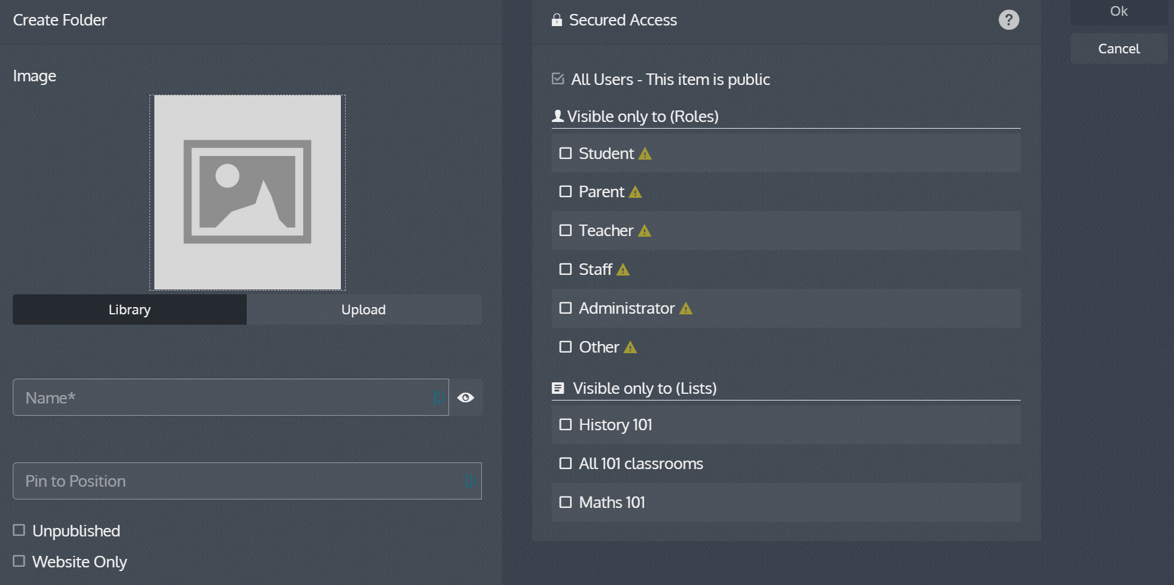This screenshot has width=1174, height=585.
Task: Switch to the Upload tab
Action: click(x=363, y=309)
